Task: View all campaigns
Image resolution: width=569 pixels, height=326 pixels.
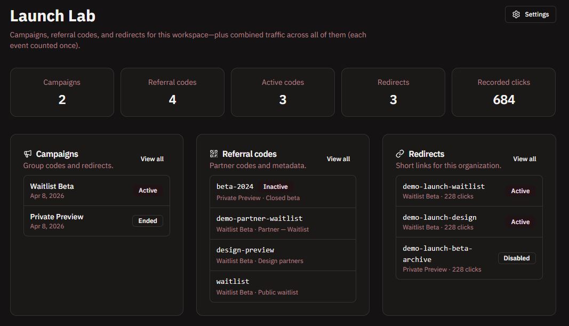Action: pyautogui.click(x=152, y=159)
